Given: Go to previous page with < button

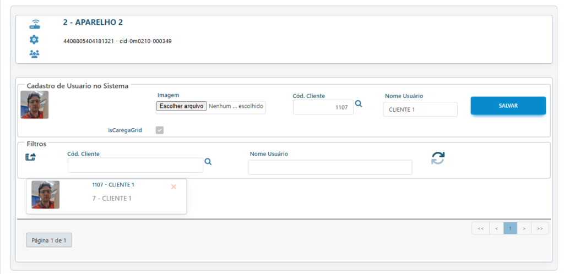Looking at the screenshot, I should pyautogui.click(x=496, y=228).
